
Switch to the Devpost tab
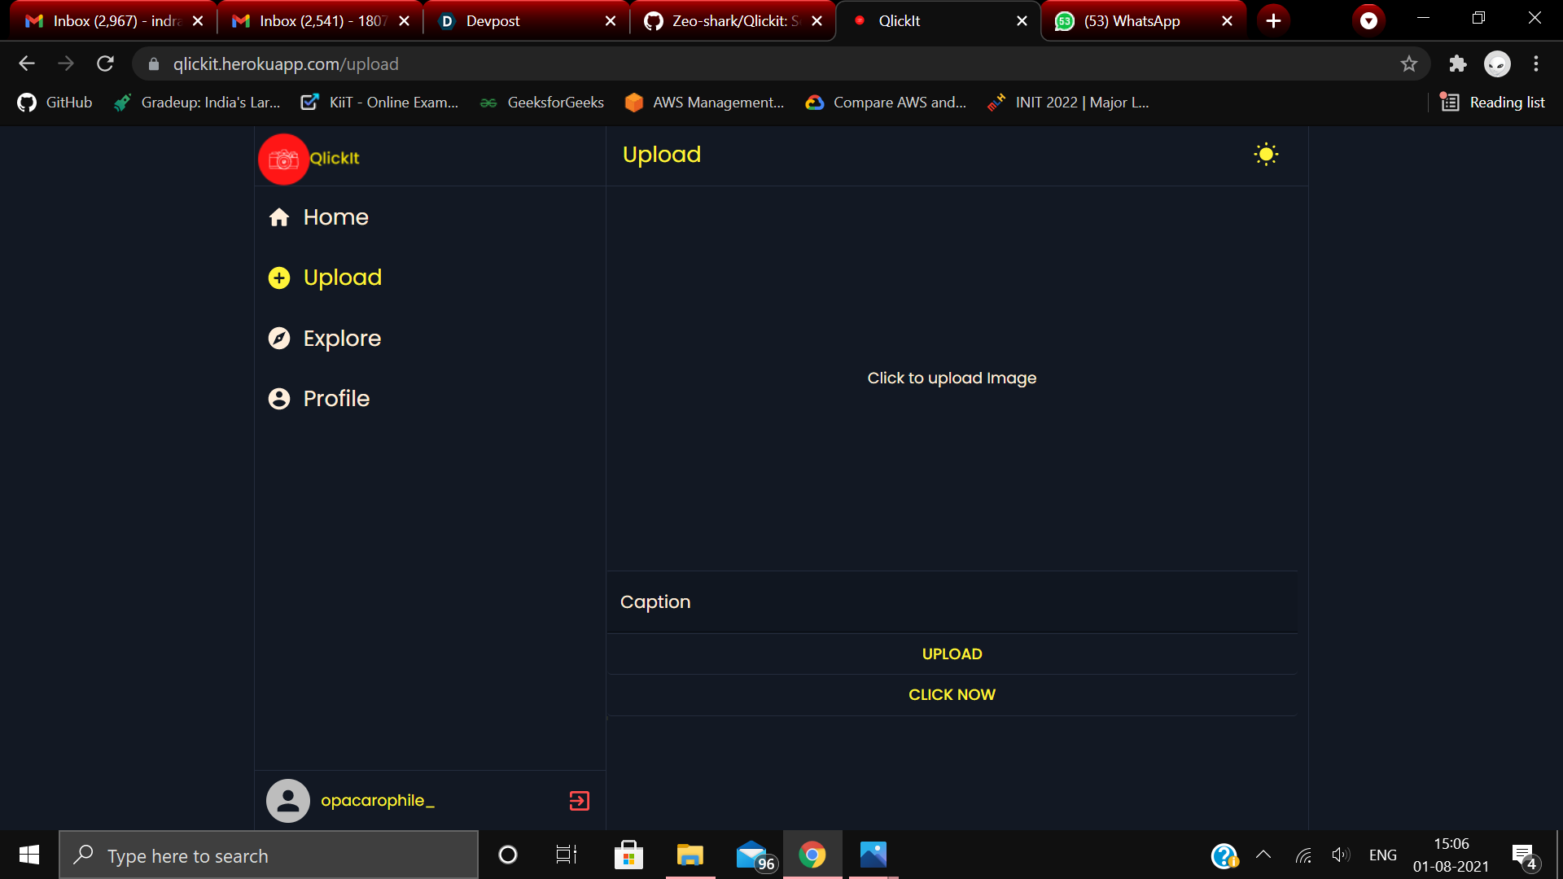[x=525, y=21]
